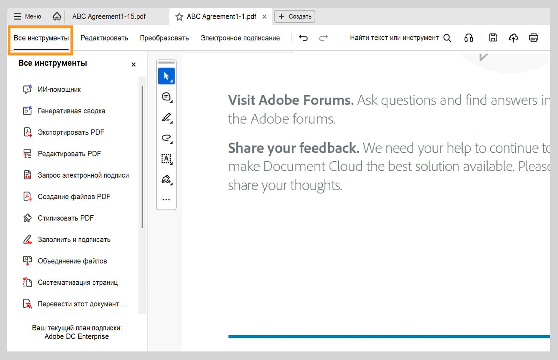The width and height of the screenshot is (558, 360).
Task: Expand more tools with three dots
Action: [x=166, y=200]
